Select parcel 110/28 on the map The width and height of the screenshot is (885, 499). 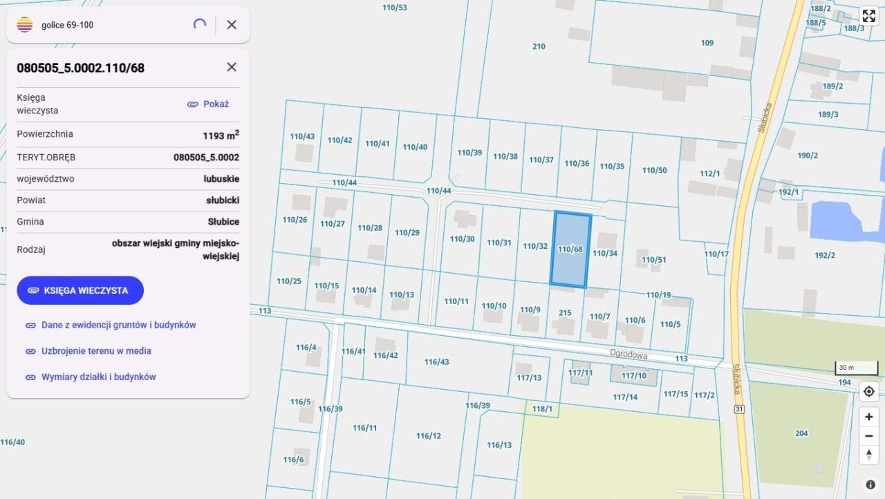tap(370, 227)
